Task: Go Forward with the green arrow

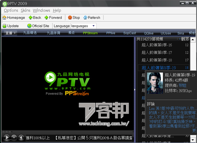Action: point(53,17)
